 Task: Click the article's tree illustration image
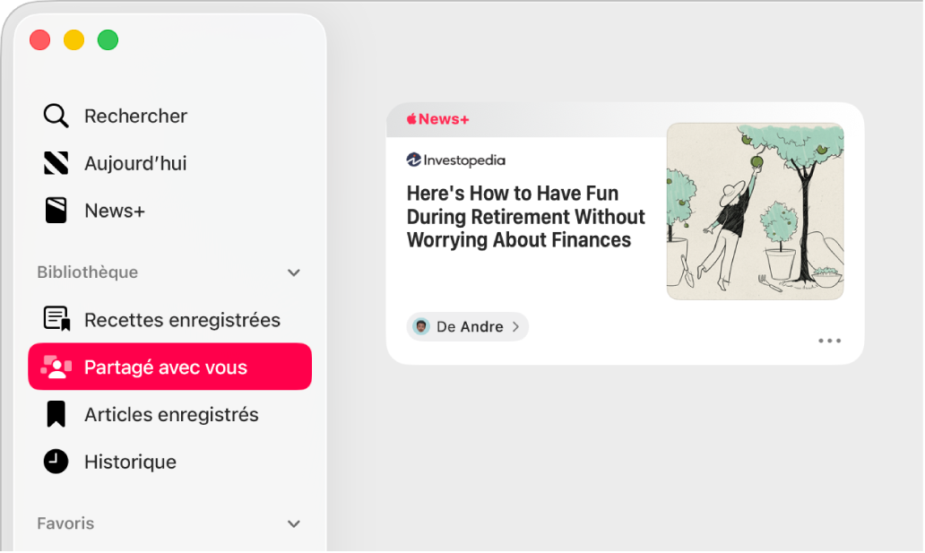[x=755, y=212]
